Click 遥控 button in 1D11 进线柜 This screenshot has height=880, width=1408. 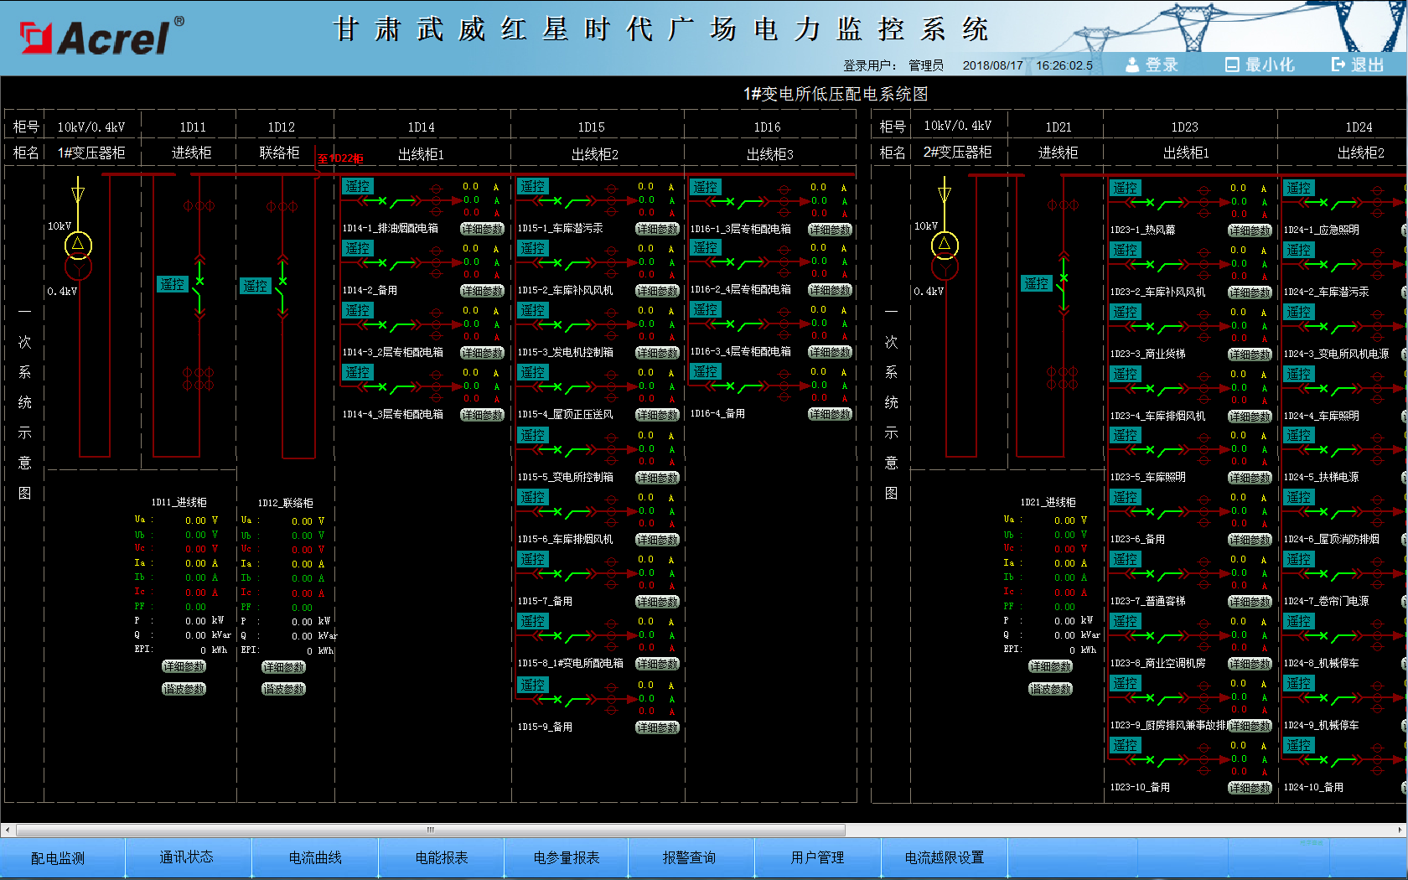(x=173, y=284)
